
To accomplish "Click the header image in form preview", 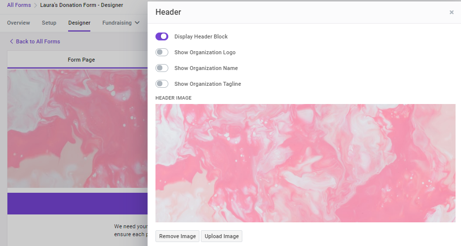I will (77, 128).
